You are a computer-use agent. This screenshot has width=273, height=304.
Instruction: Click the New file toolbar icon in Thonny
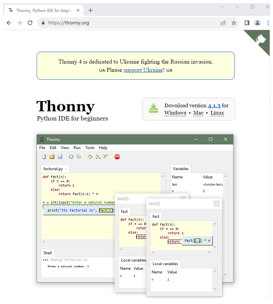click(x=44, y=157)
